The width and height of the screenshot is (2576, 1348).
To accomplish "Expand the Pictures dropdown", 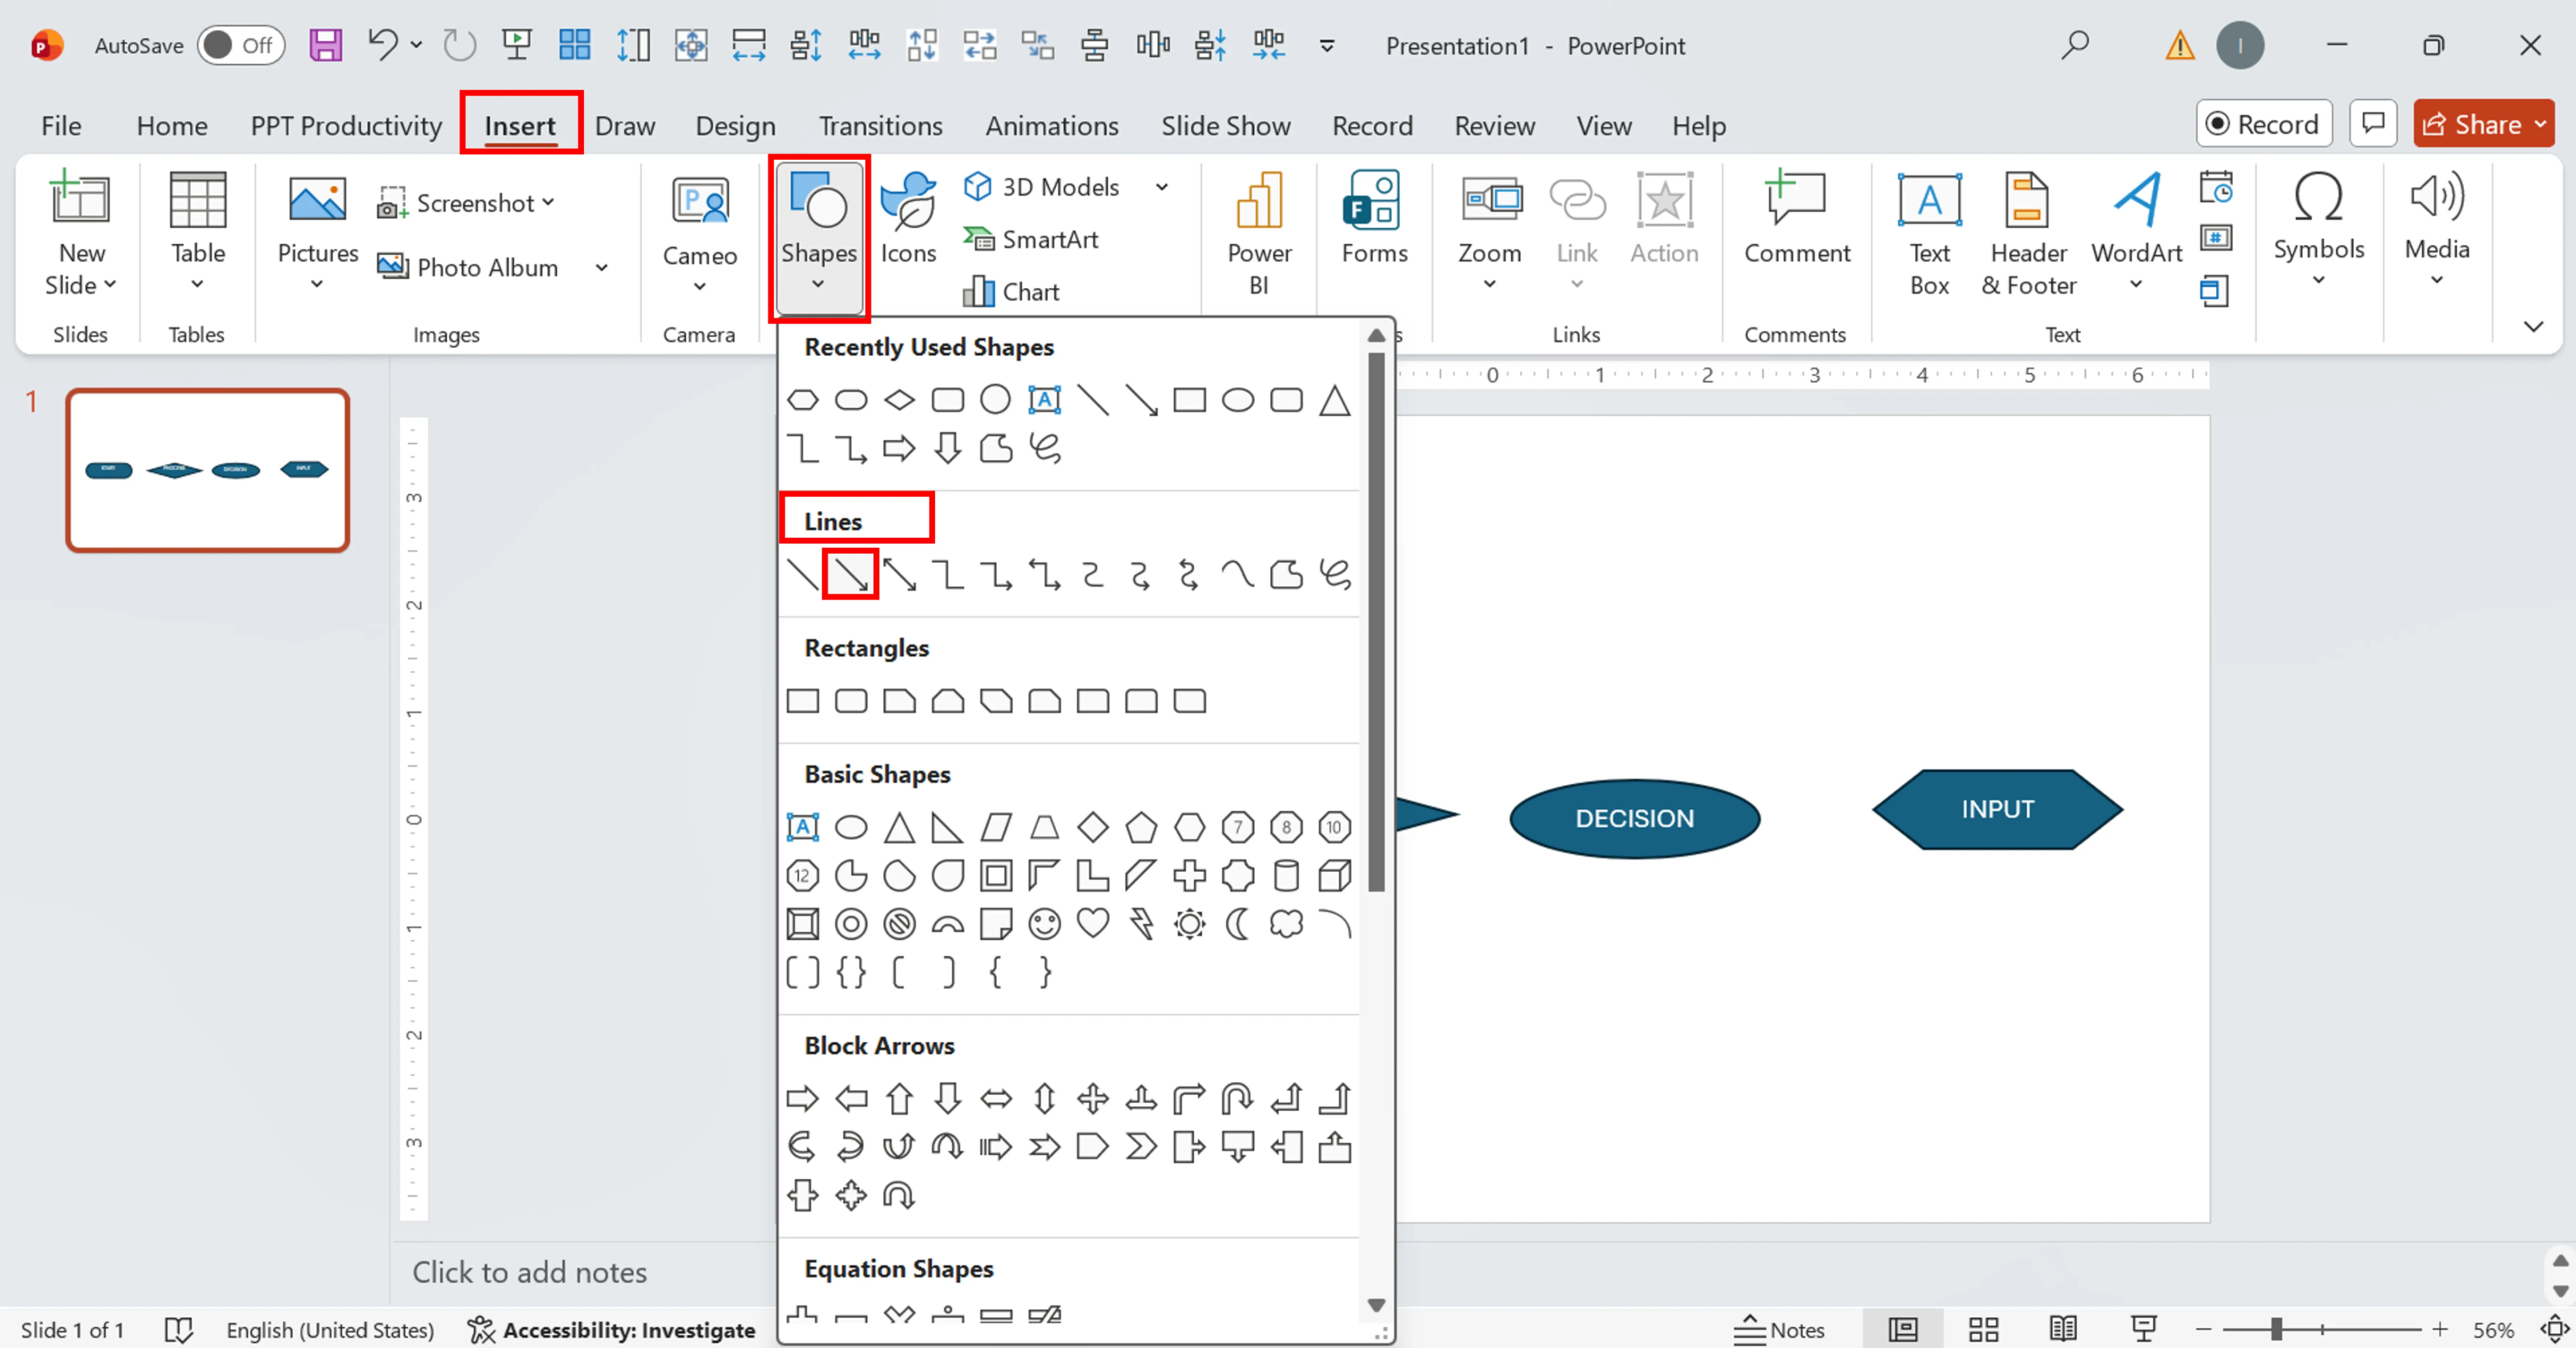I will (317, 284).
